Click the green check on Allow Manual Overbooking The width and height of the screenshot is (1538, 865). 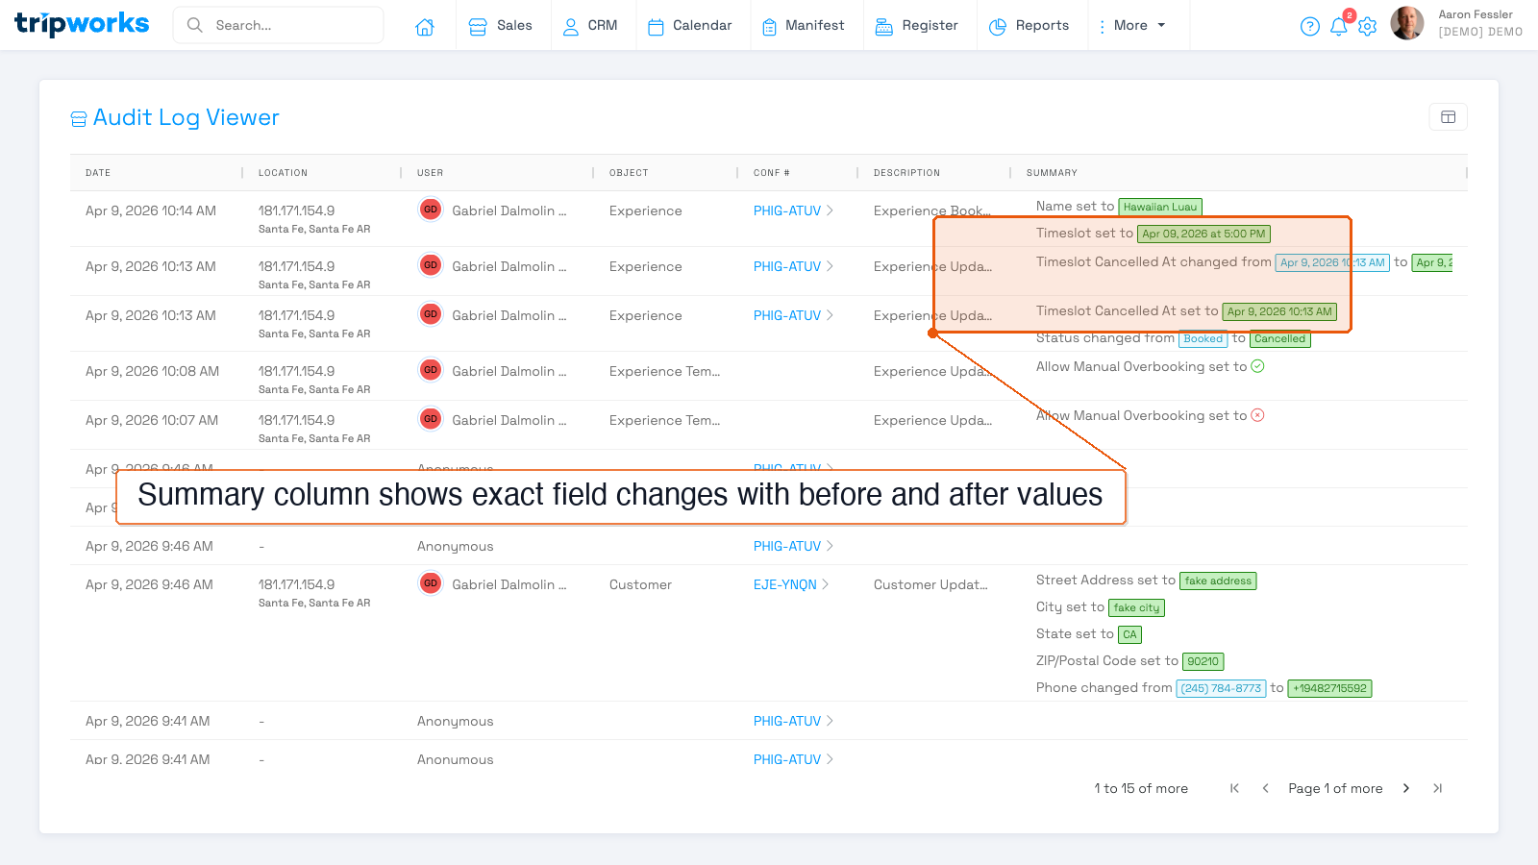1257,366
